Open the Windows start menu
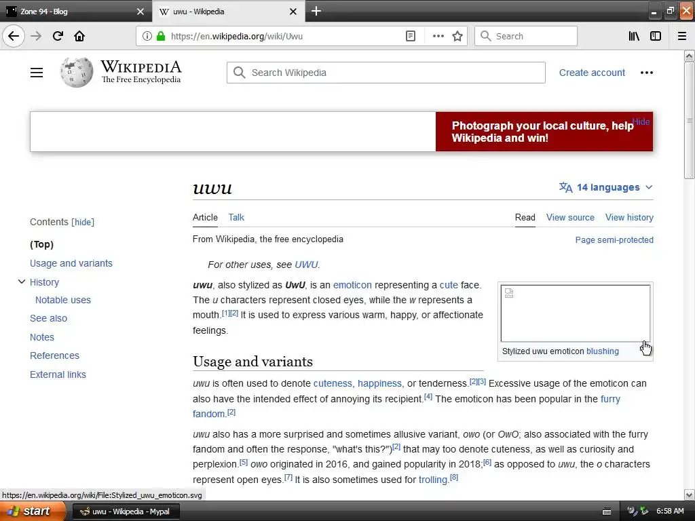The image size is (695, 521). tap(33, 512)
